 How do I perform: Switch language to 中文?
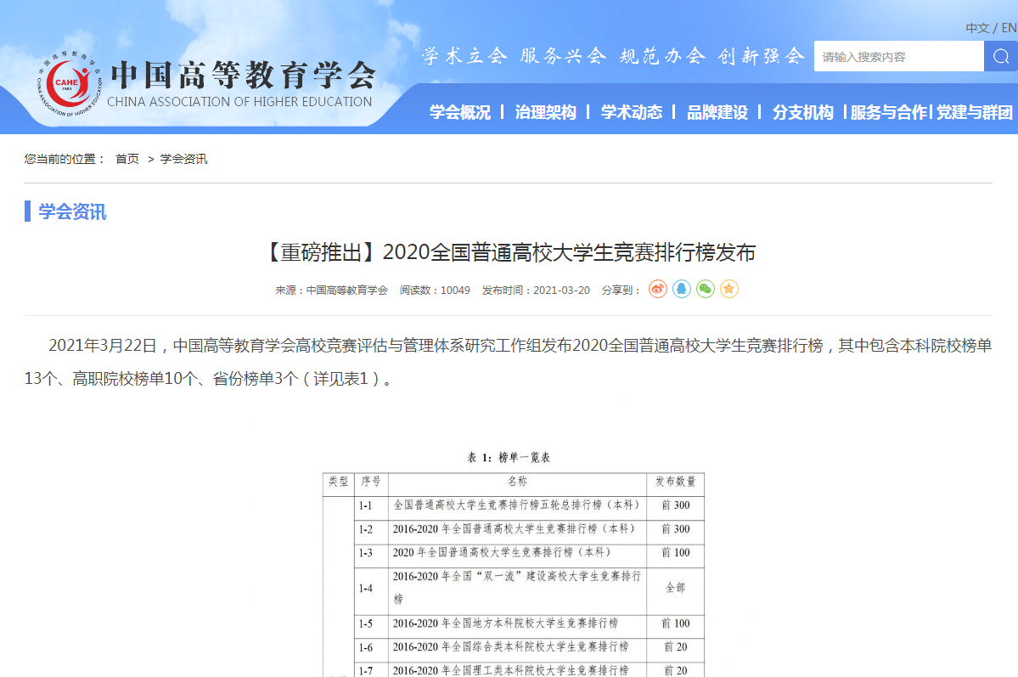(977, 28)
